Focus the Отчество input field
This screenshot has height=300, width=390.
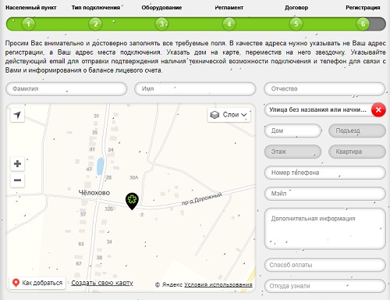pyautogui.click(x=324, y=89)
